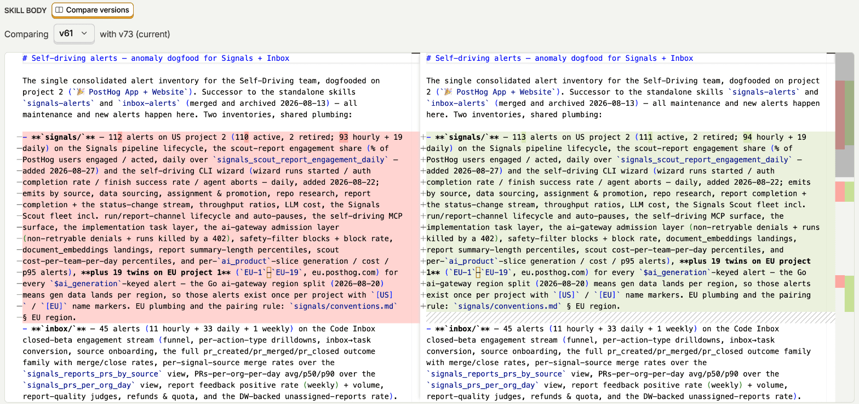Jump to the lowest green marker in overview ruler
The width and height of the screenshot is (859, 404).
point(849,293)
